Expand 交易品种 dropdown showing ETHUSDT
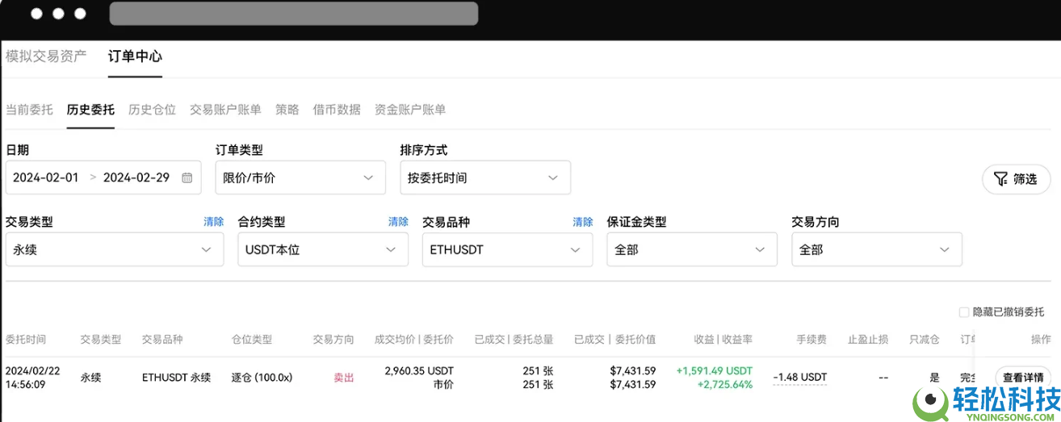Screen dimensions: 1061x422 pos(507,249)
